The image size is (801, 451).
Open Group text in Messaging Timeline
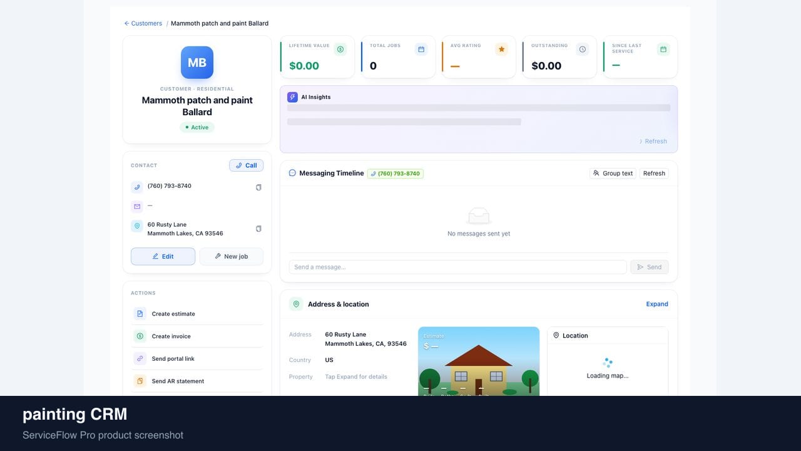613,174
